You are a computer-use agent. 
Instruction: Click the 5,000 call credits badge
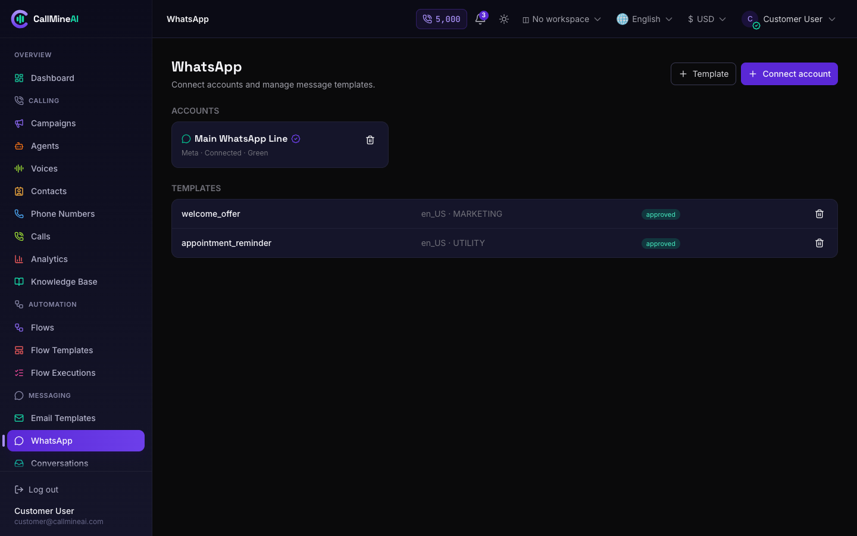442,19
